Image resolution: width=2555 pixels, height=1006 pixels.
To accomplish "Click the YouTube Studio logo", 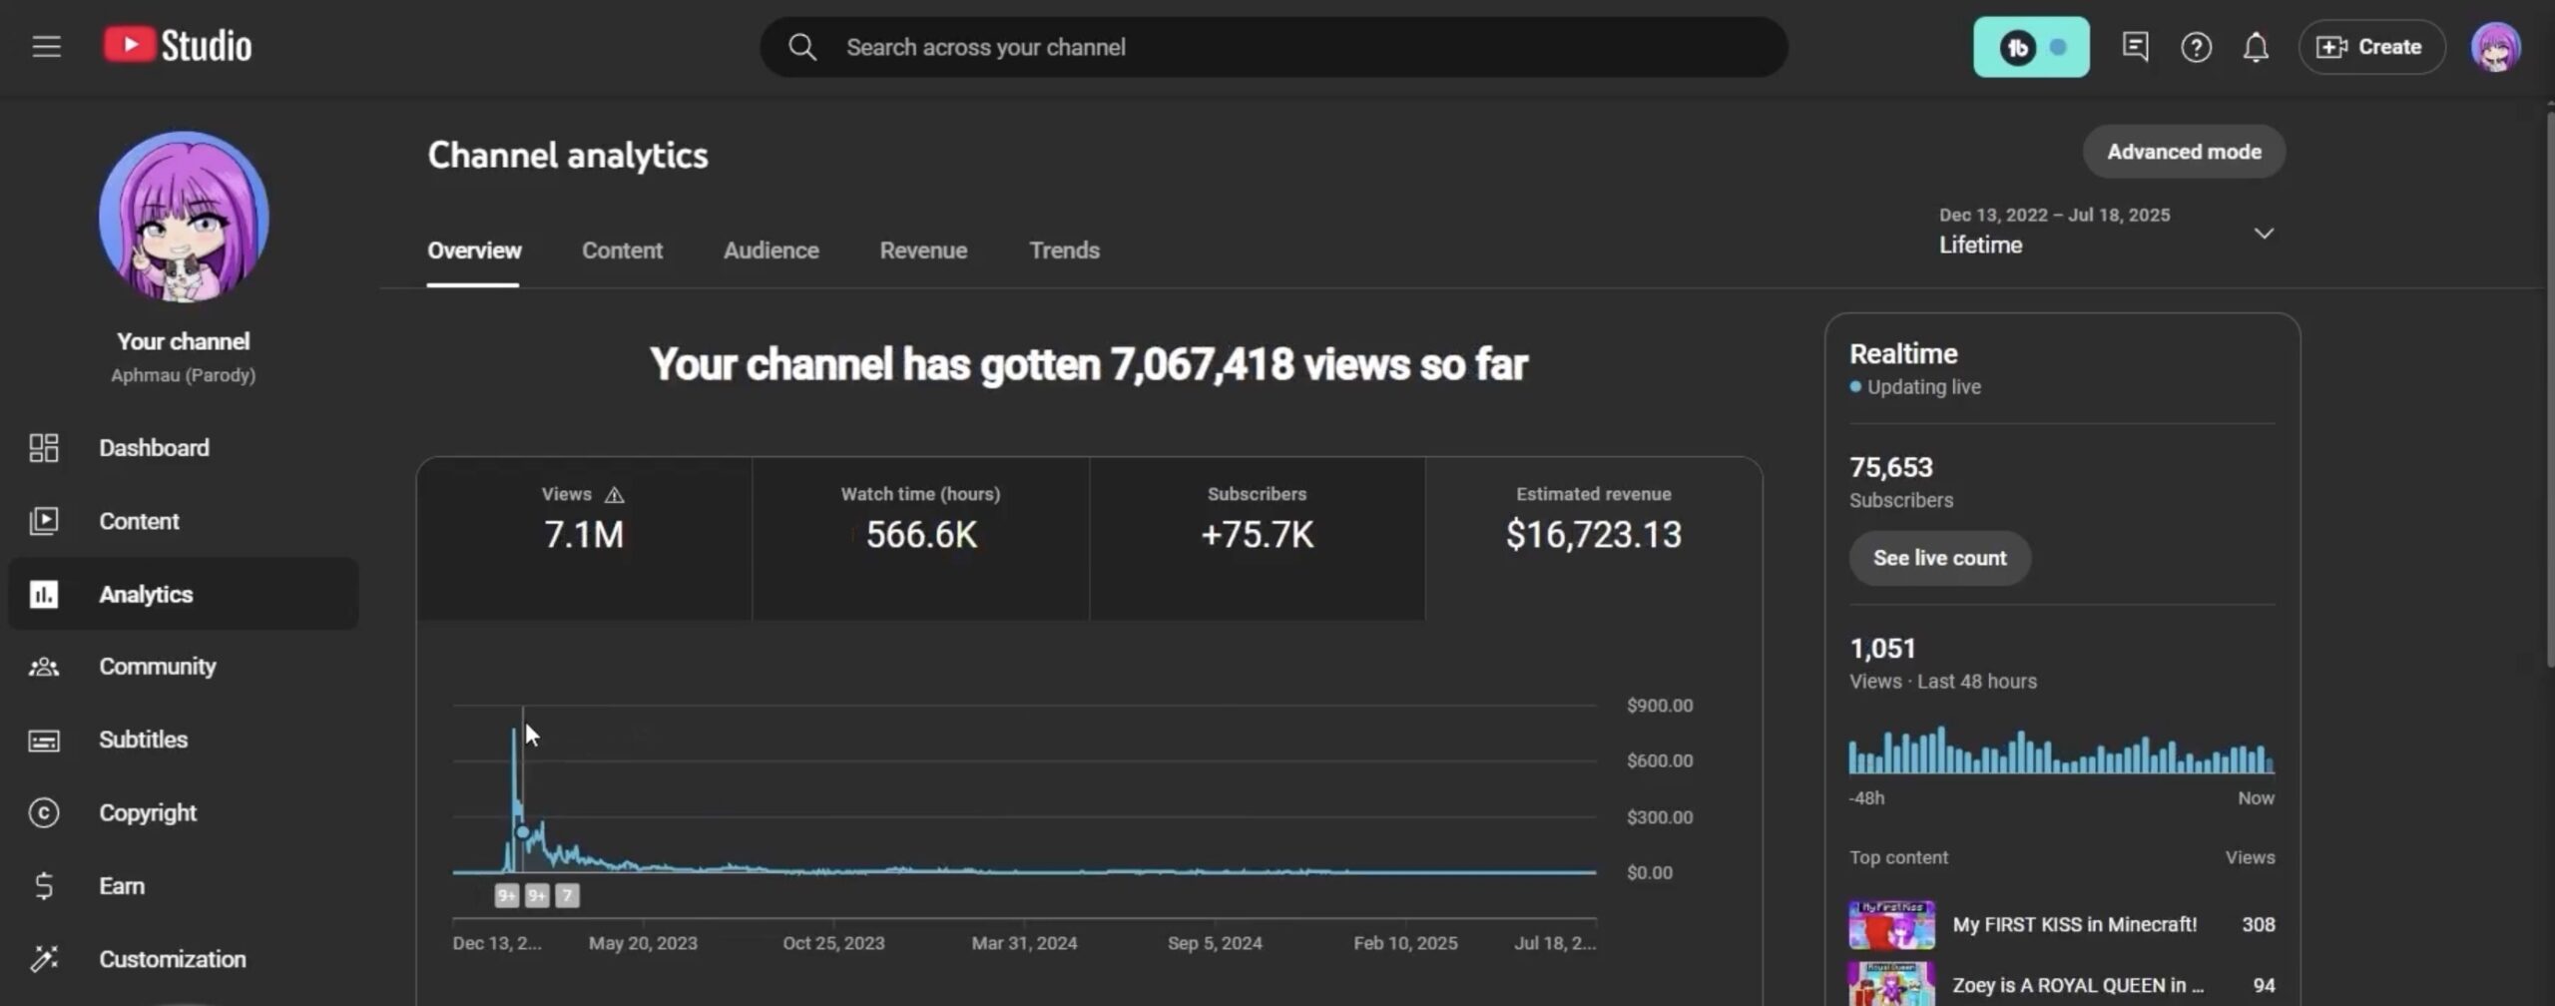I will tap(178, 46).
